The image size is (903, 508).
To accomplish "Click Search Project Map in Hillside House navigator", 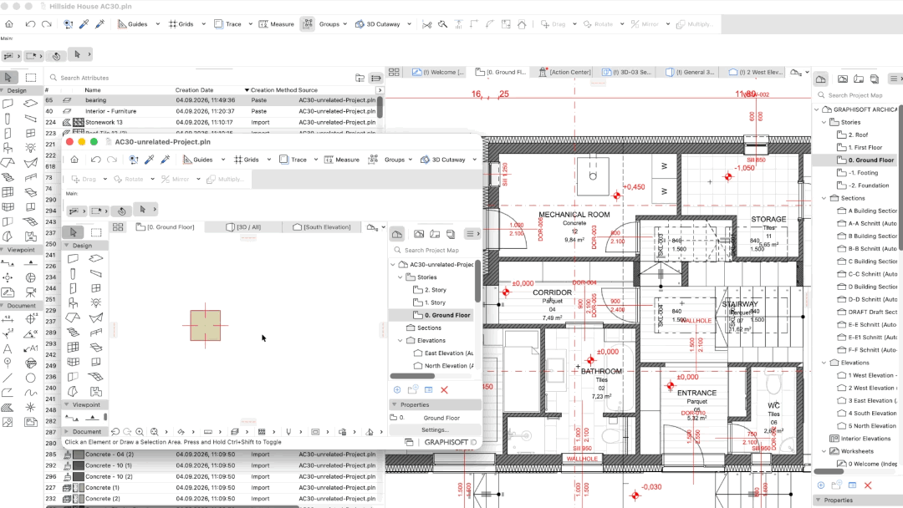I will pos(855,95).
